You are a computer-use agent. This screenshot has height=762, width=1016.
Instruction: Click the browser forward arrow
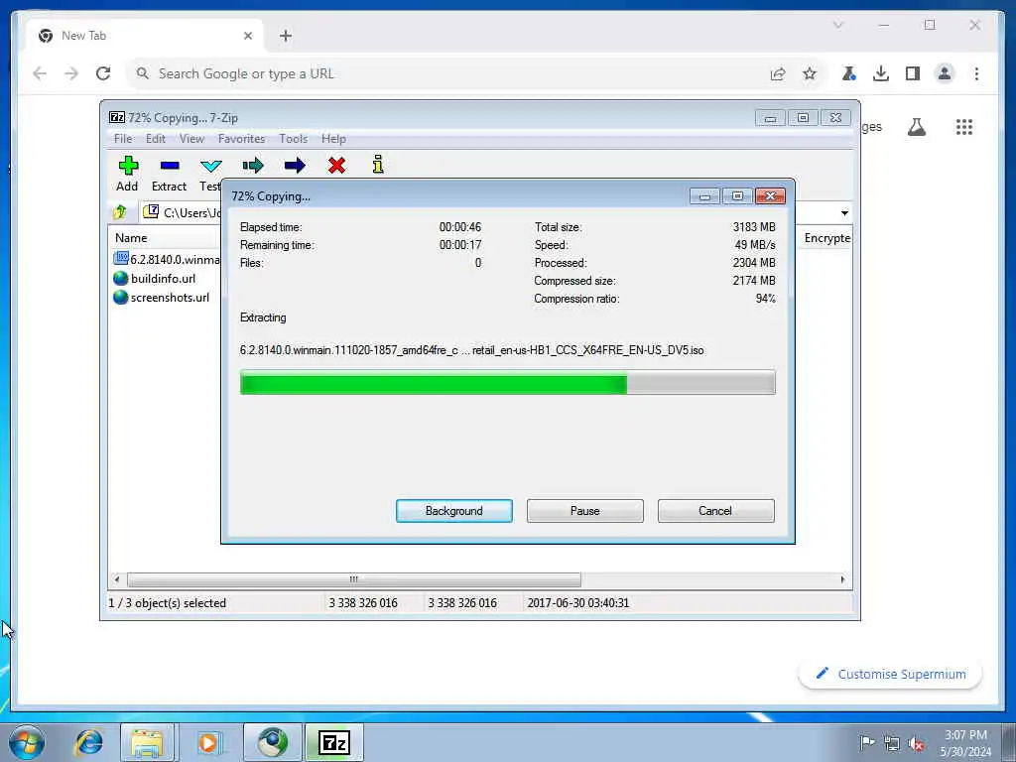[x=71, y=73]
